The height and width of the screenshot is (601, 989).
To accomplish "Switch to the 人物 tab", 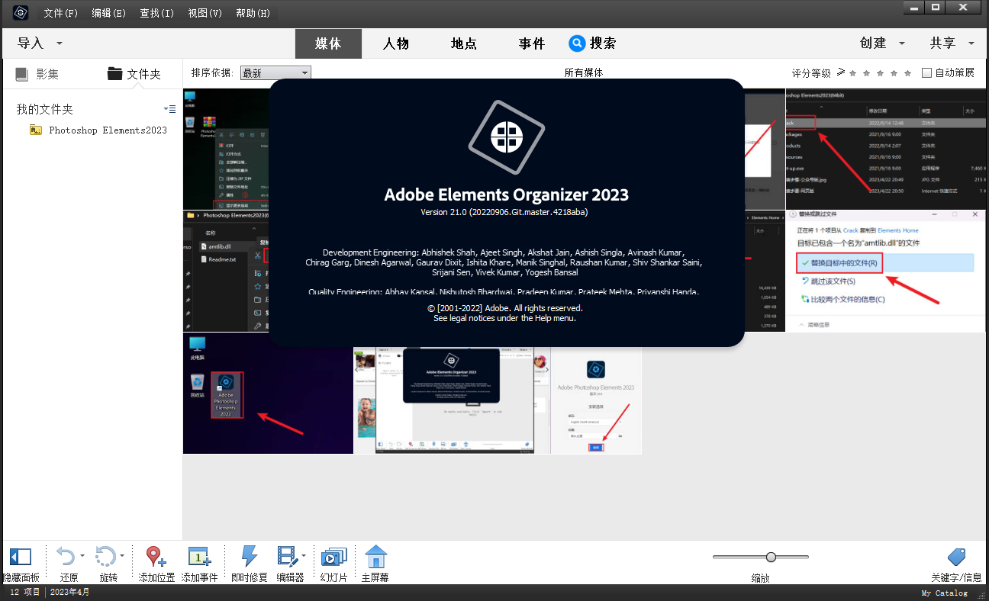I will [x=396, y=43].
